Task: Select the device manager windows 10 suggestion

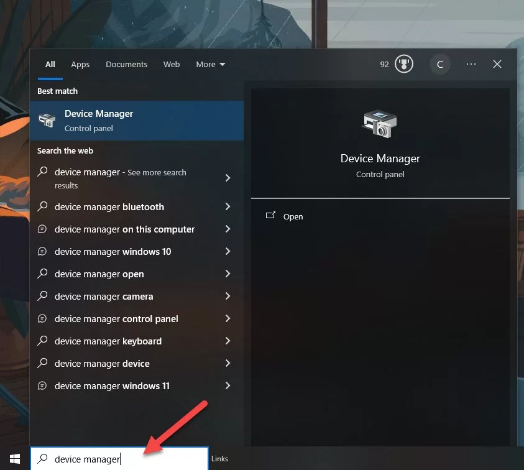Action: click(113, 252)
